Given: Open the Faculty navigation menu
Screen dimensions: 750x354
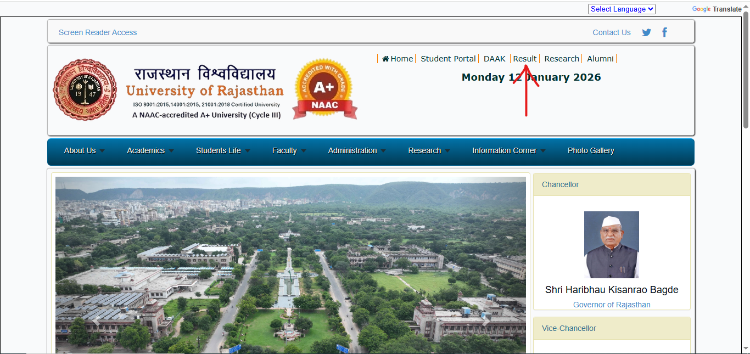Looking at the screenshot, I should 289,151.
